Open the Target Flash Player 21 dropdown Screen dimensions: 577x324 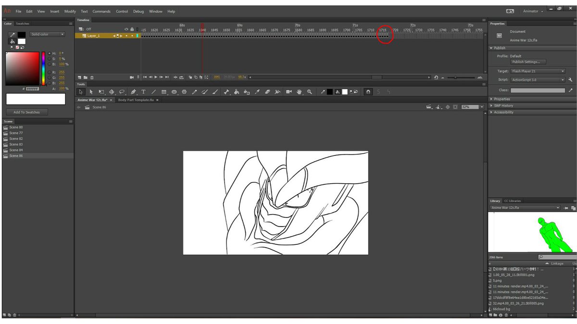[x=538, y=71]
